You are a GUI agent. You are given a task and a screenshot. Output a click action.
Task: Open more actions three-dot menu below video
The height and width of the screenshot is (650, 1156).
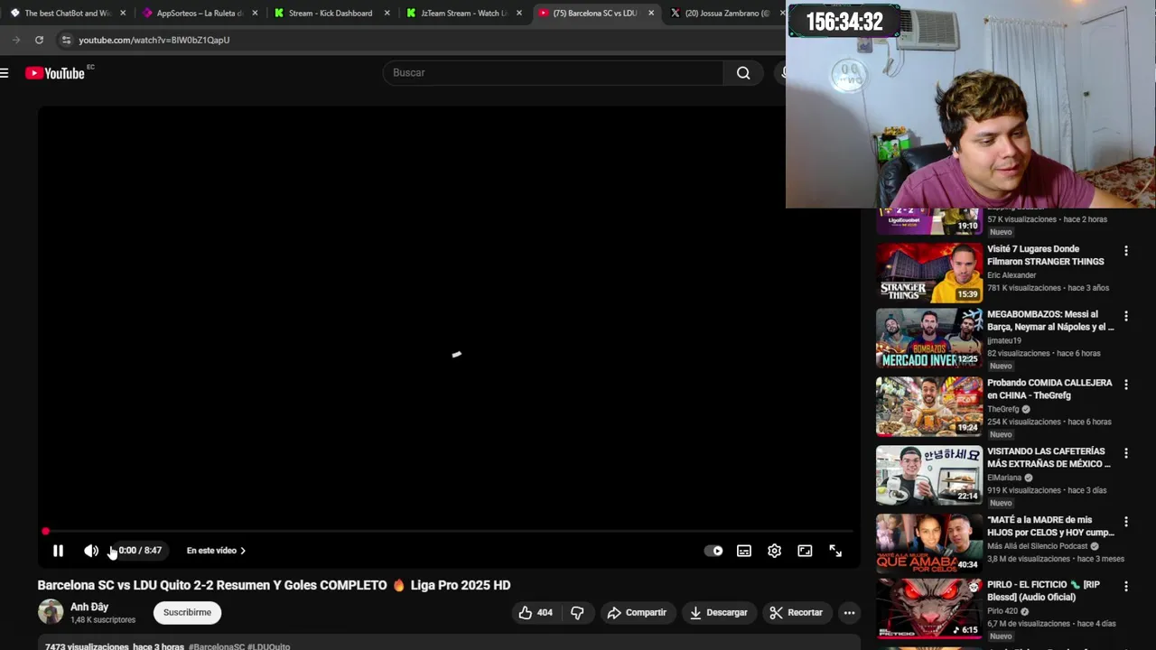click(x=849, y=612)
